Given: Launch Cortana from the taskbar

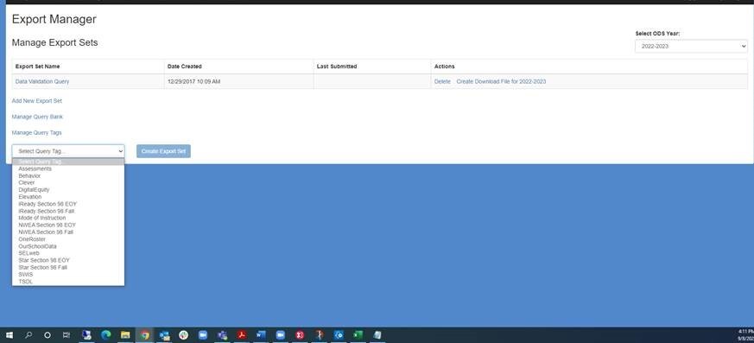Looking at the screenshot, I should pyautogui.click(x=48, y=335).
